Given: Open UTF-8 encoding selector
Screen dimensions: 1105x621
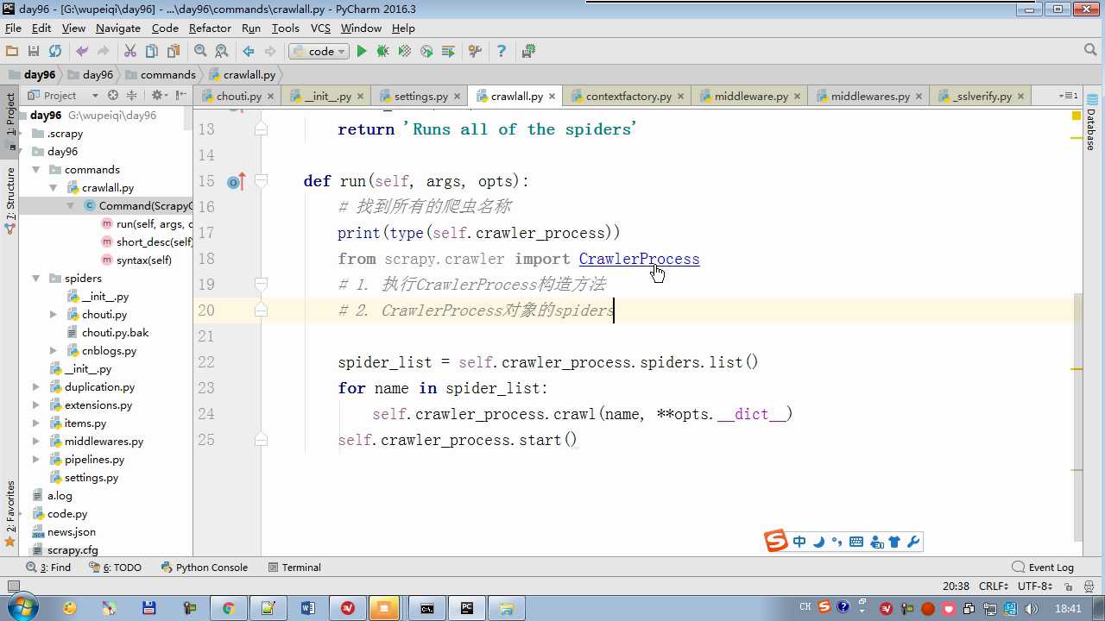Looking at the screenshot, I should coord(1035,586).
